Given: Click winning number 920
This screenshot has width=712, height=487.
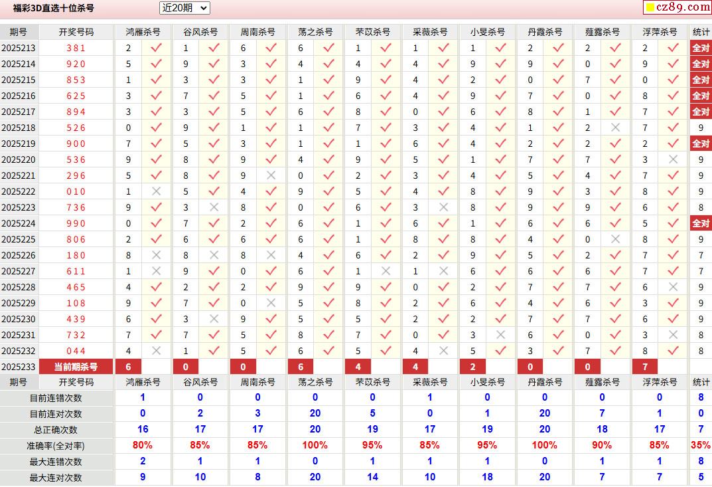Looking at the screenshot, I should click(x=76, y=64).
